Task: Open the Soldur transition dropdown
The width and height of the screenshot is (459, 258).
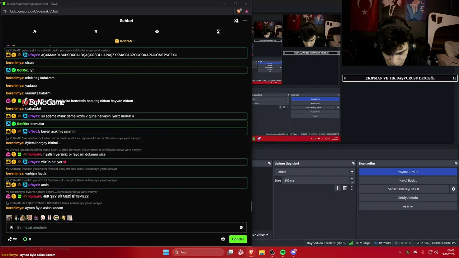Action: [314, 172]
